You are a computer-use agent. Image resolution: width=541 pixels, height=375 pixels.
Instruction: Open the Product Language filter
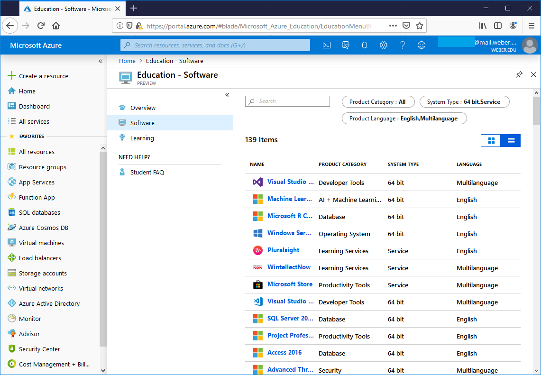coord(404,119)
